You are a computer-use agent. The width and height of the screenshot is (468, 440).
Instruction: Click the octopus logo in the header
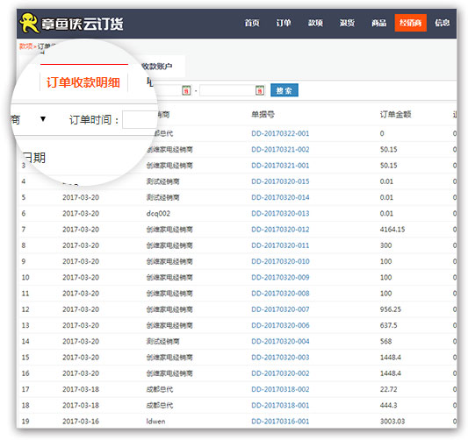[x=29, y=23]
